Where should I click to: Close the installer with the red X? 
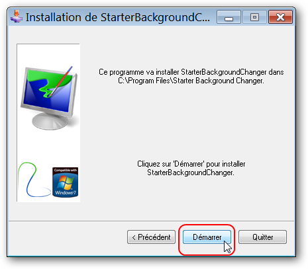pos(280,17)
